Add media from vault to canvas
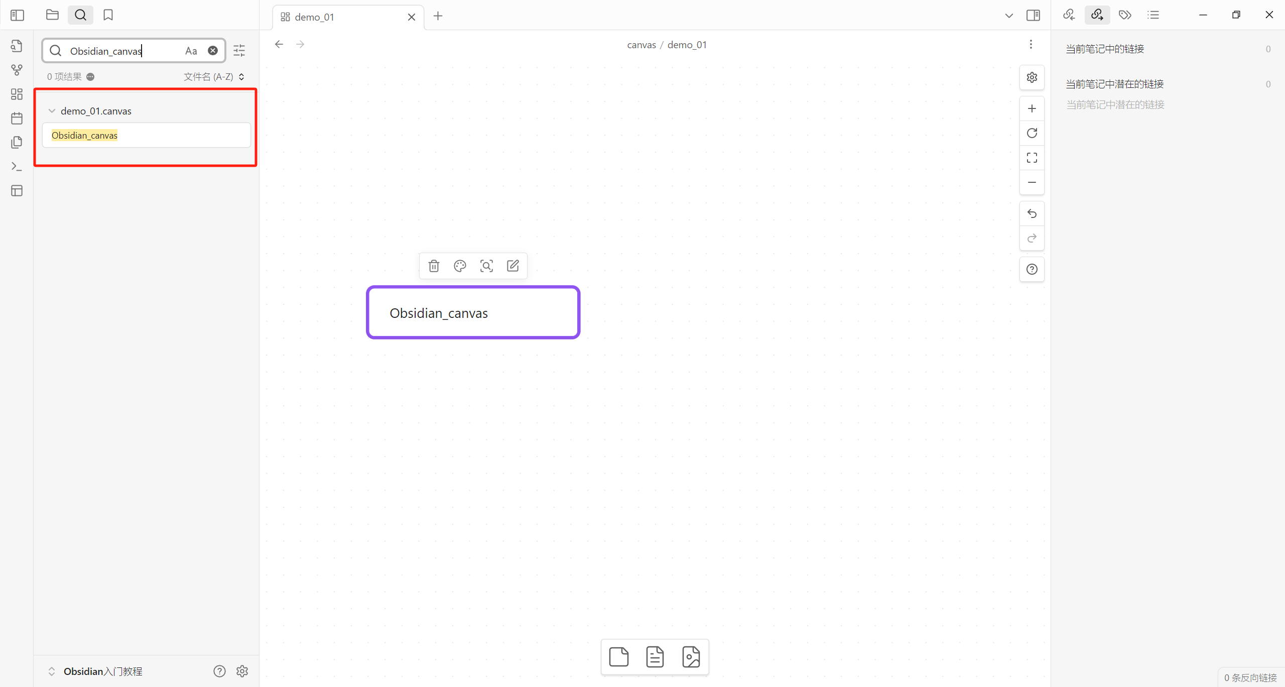1285x687 pixels. 691,656
